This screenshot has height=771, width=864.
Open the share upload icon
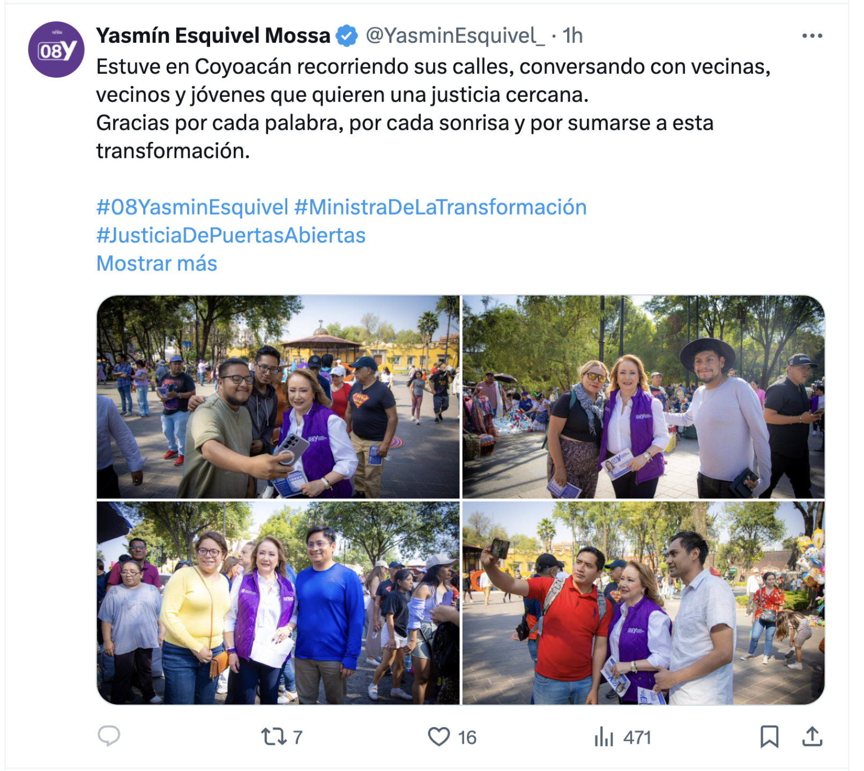point(812,736)
